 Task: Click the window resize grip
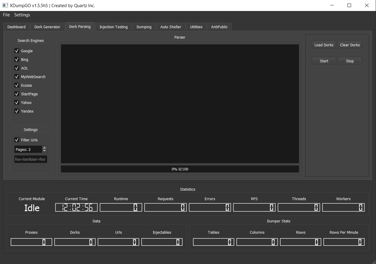(374, 262)
